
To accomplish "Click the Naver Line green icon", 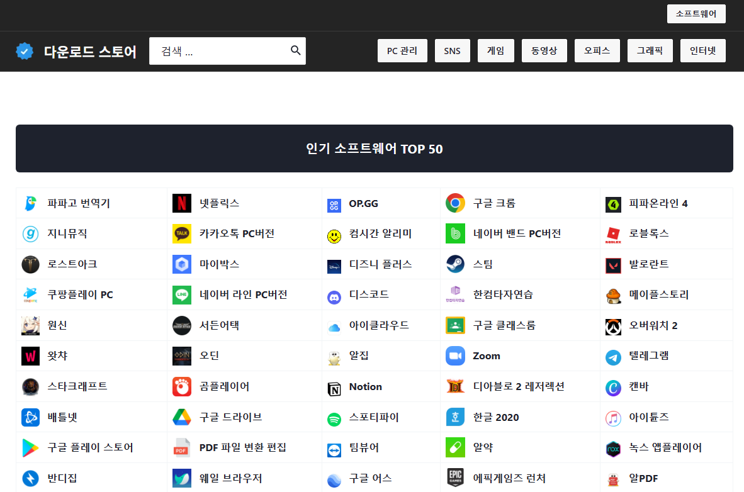I will 182,294.
